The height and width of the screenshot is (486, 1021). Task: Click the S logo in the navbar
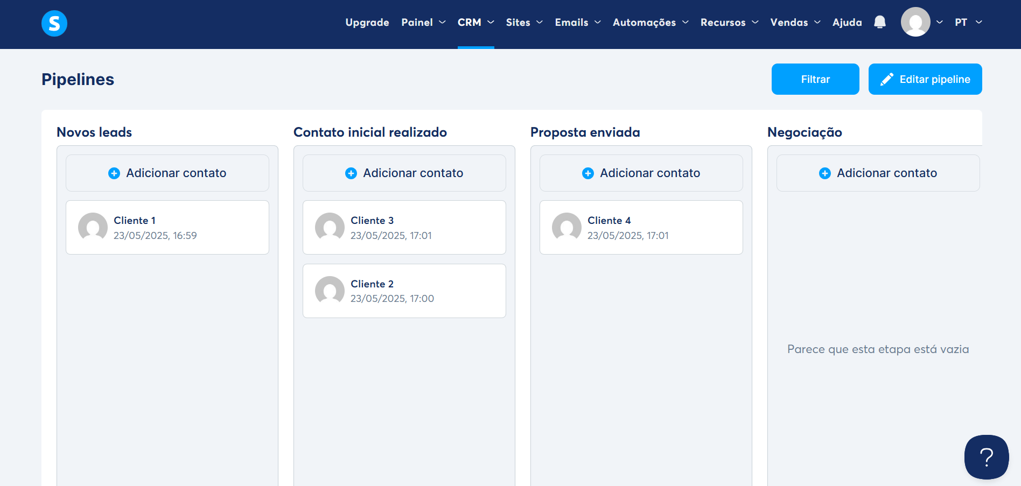[x=54, y=23]
